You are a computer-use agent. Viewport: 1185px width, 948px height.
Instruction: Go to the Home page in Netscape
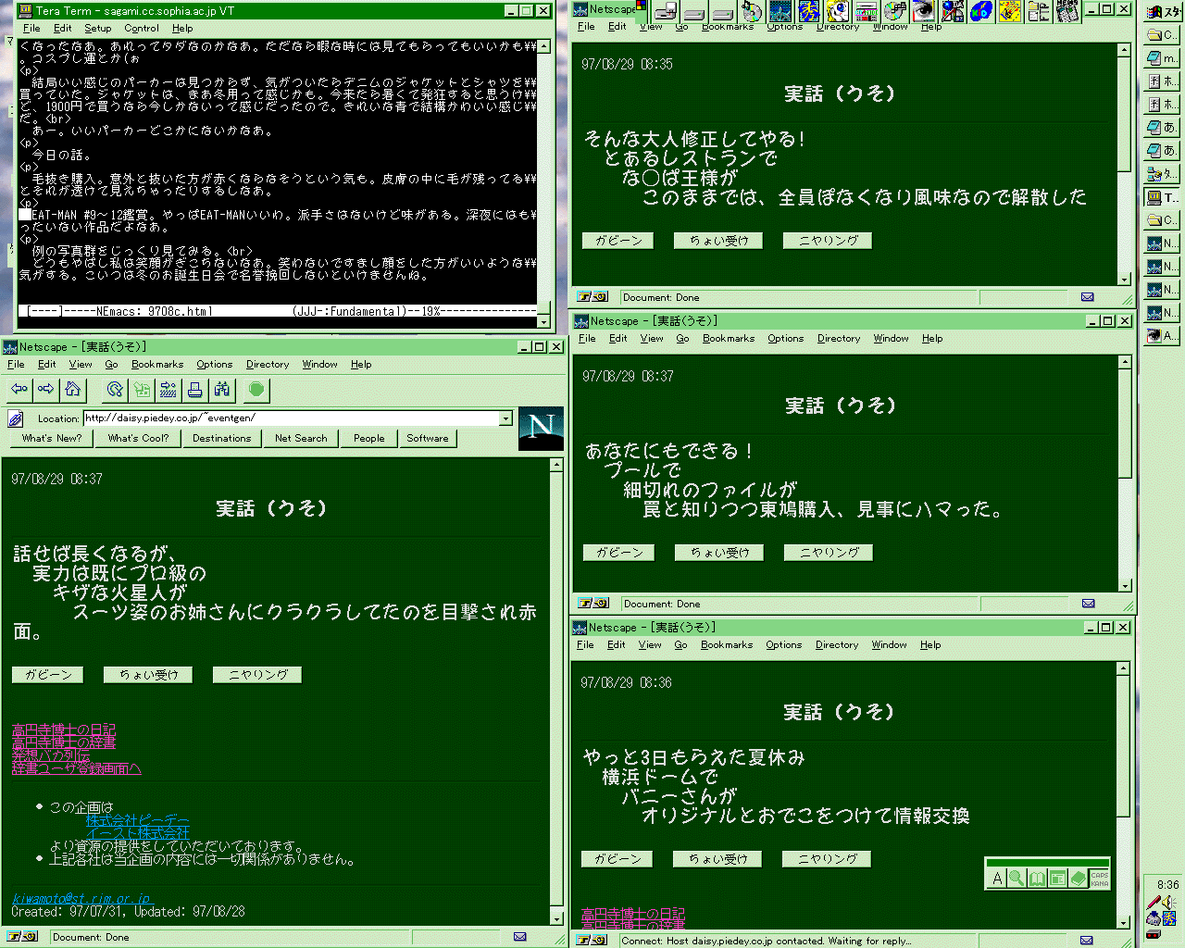pos(72,390)
